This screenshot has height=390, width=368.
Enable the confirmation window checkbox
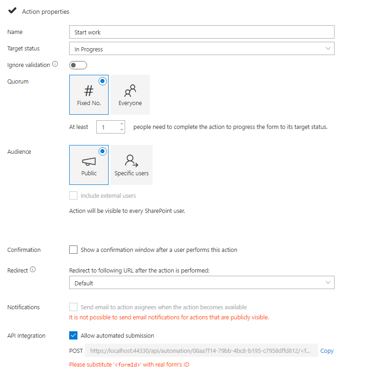(x=73, y=250)
